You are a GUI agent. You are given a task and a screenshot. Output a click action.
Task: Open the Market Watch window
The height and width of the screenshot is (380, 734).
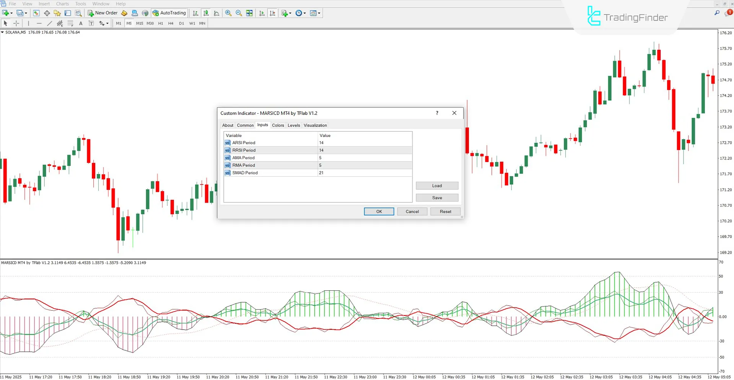[x=36, y=13]
